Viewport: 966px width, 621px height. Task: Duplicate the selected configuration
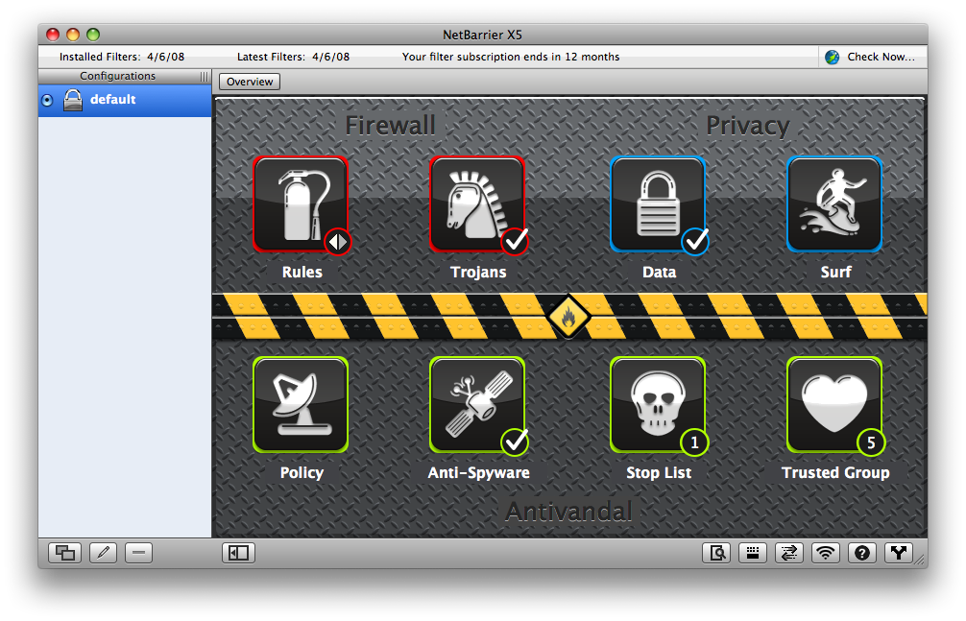pos(64,553)
